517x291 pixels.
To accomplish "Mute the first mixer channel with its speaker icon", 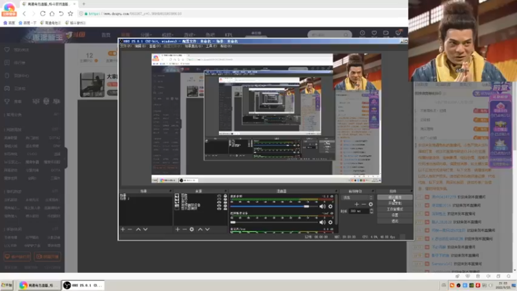I will click(x=322, y=206).
